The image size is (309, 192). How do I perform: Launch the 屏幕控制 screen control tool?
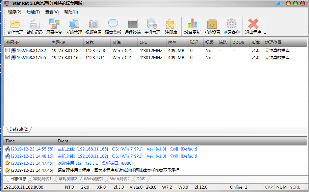[54, 27]
